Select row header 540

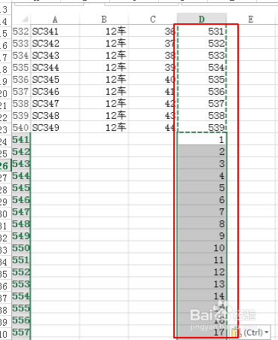coord(21,127)
